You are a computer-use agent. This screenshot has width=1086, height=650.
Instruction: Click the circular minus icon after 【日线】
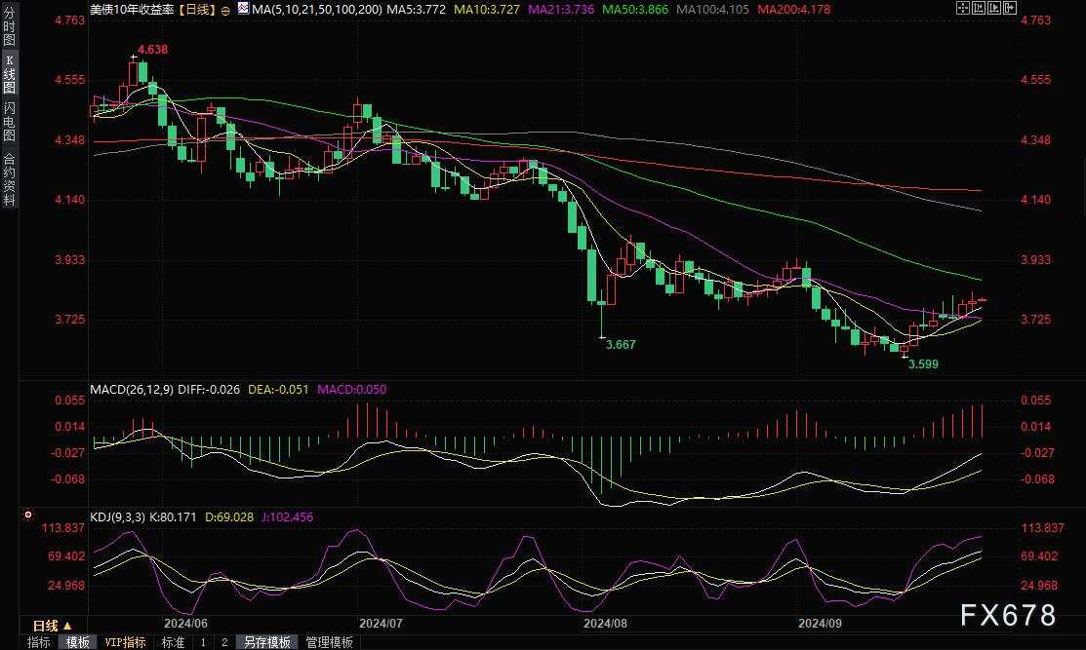[x=225, y=11]
